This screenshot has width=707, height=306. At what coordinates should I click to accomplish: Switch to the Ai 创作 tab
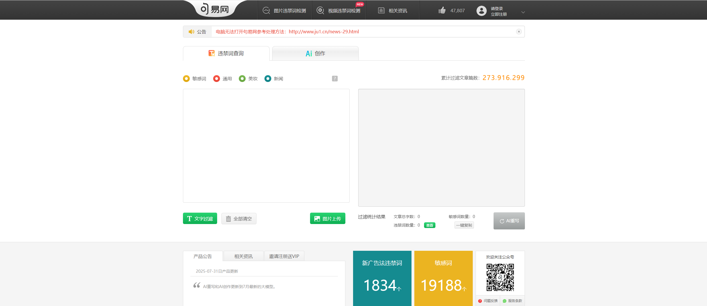(315, 53)
